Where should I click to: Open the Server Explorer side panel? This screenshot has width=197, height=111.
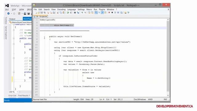pos(6,33)
